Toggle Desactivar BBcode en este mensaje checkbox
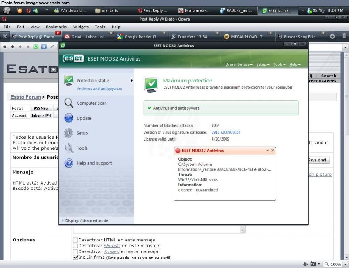This screenshot has height=268, width=349. (75, 246)
